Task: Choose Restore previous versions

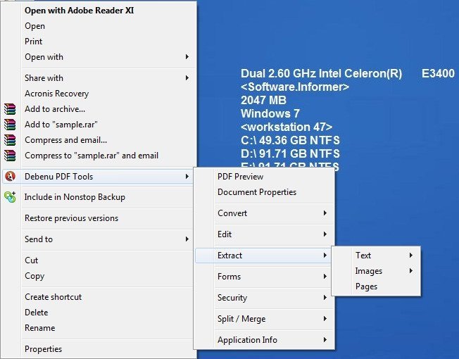Action: pos(99,218)
